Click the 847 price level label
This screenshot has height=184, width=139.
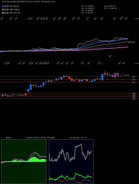[134, 83]
